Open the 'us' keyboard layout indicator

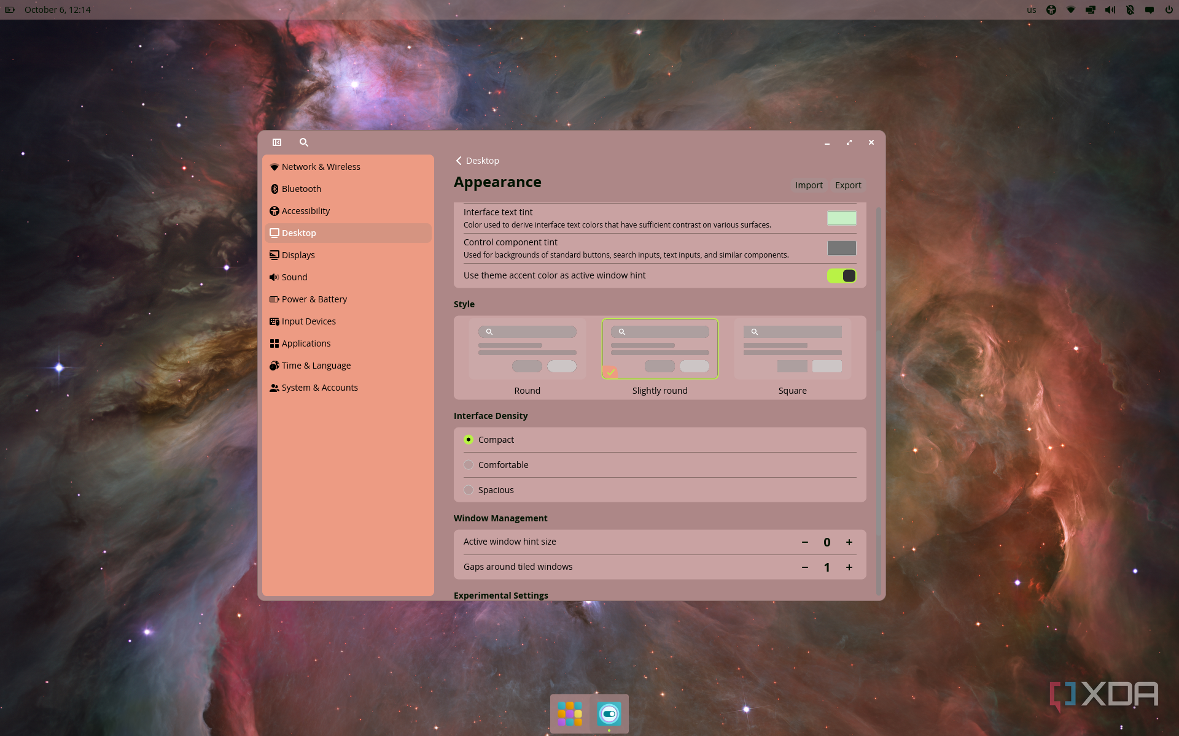(1032, 10)
